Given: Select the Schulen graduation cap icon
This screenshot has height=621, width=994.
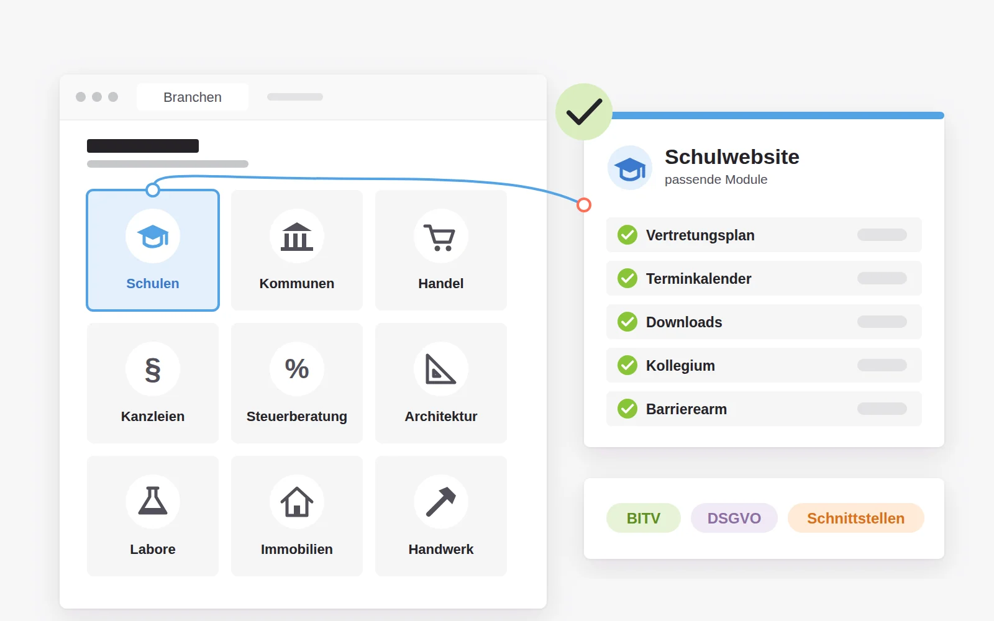Looking at the screenshot, I should 153,236.
